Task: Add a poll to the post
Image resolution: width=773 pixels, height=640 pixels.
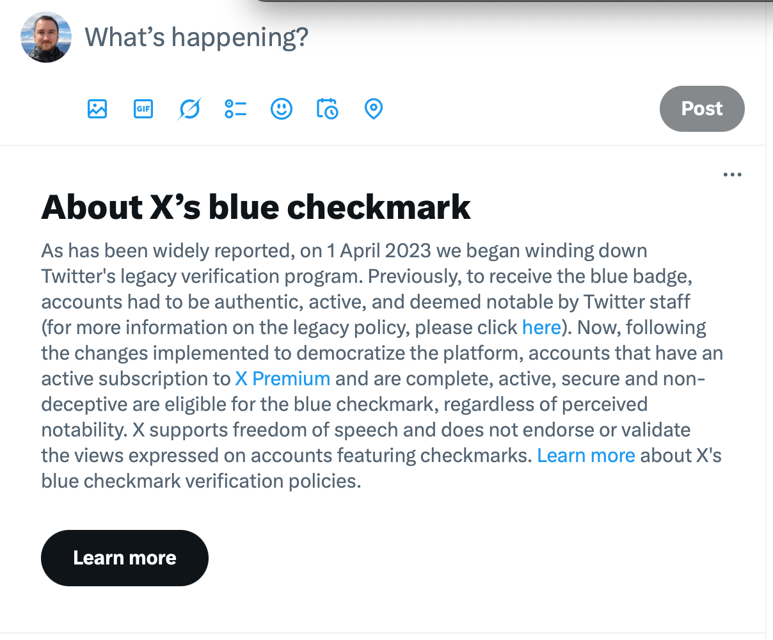Action: tap(235, 109)
